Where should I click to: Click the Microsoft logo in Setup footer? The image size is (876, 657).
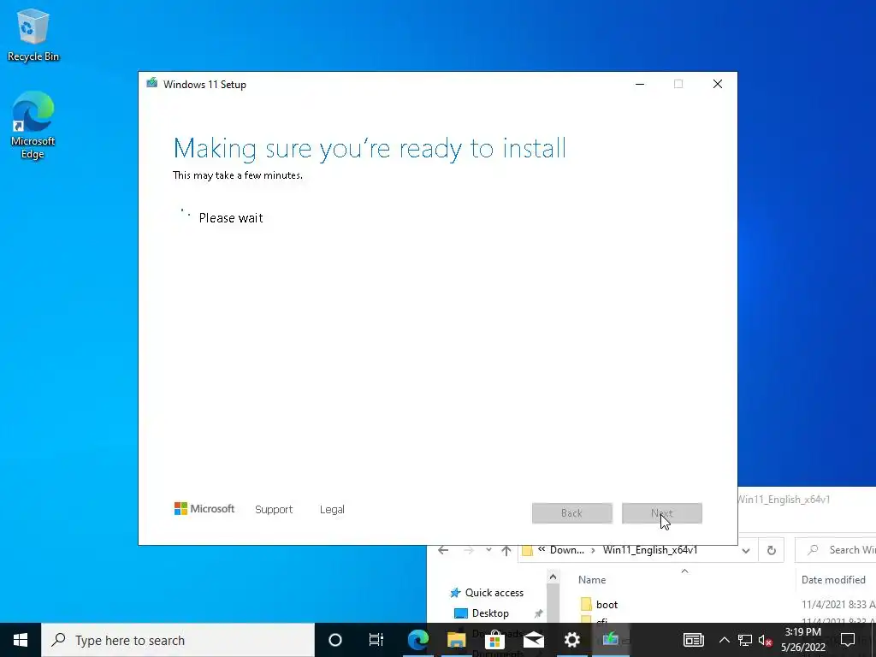[x=204, y=508]
